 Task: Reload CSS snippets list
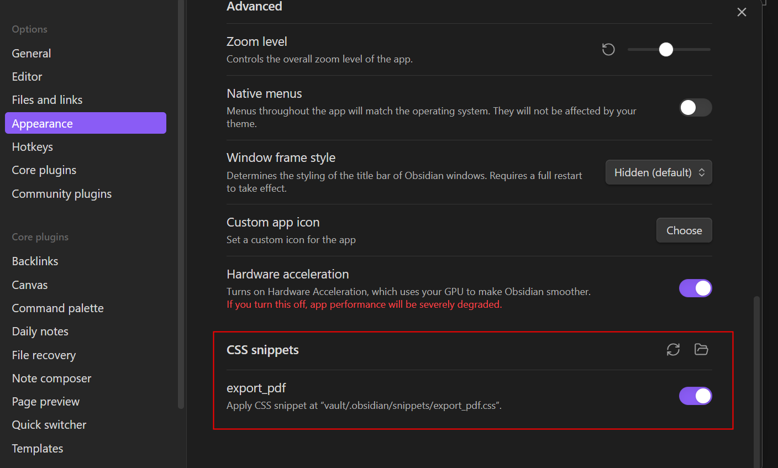tap(673, 349)
